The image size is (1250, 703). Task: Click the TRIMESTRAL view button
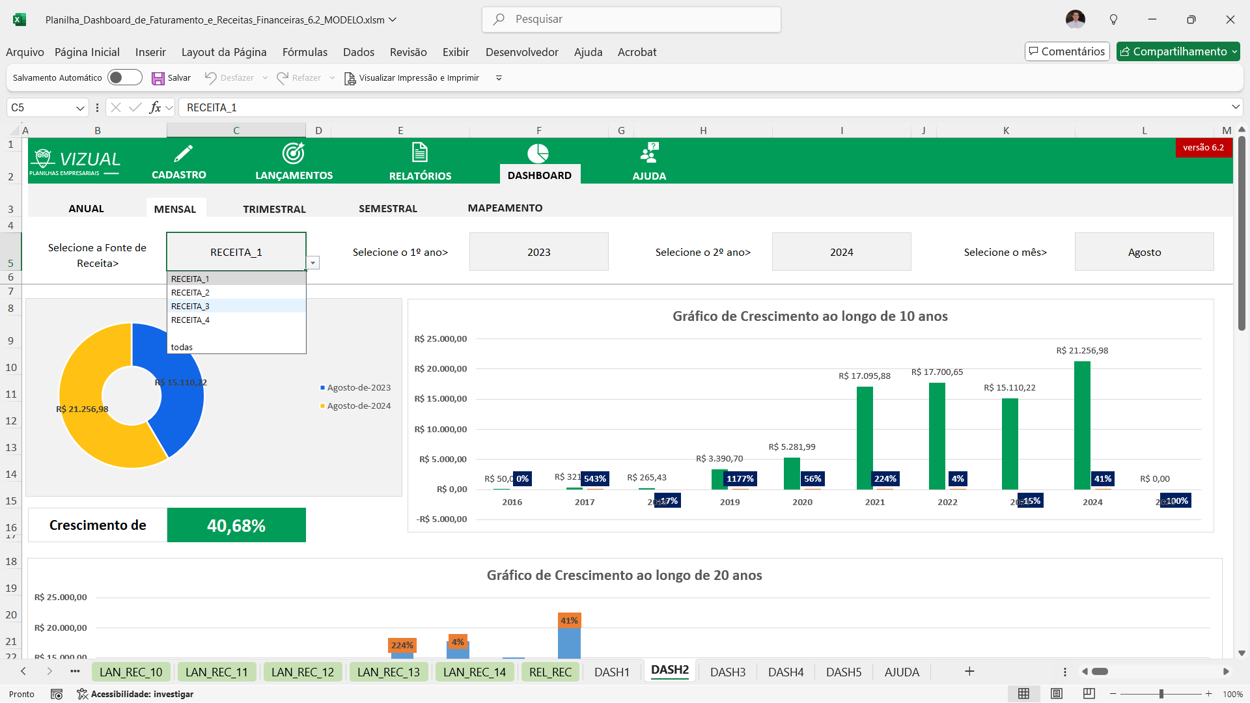[x=274, y=209]
